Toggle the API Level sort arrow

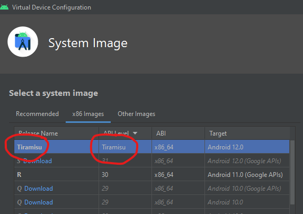point(135,133)
